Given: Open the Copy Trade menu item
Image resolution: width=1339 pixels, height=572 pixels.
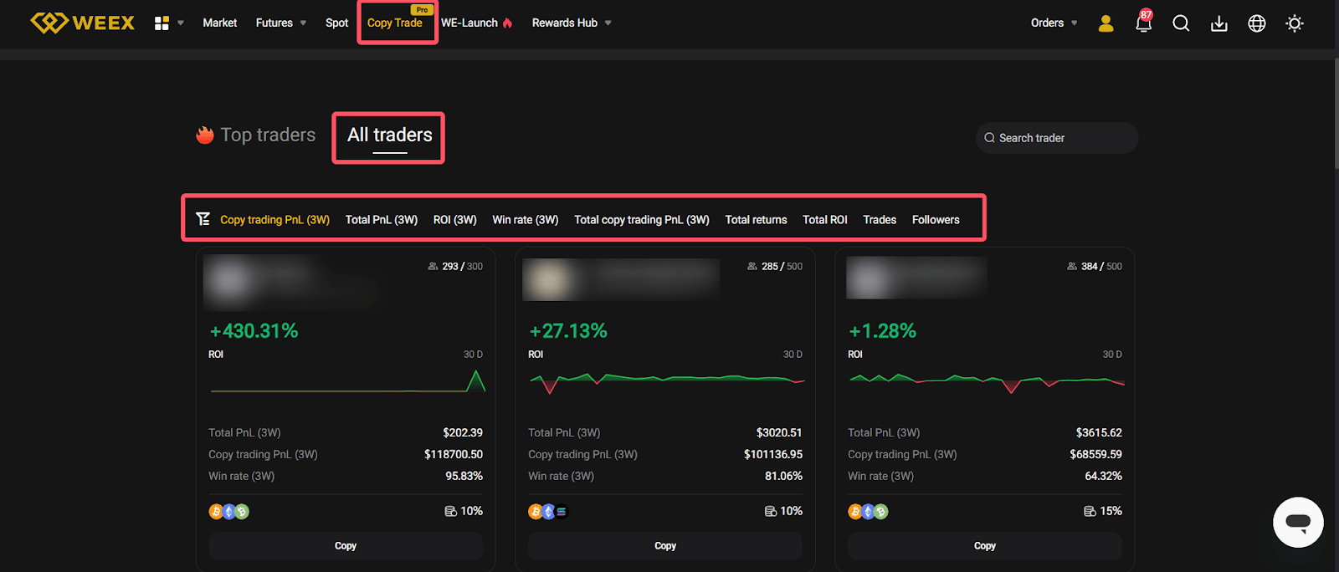Looking at the screenshot, I should [x=395, y=23].
